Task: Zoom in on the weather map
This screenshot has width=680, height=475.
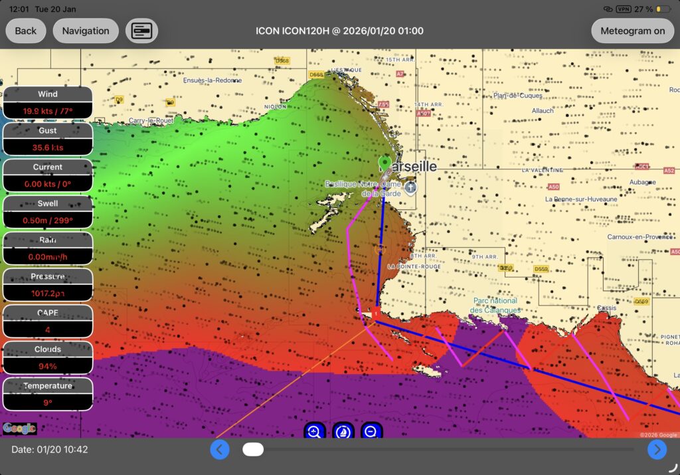Action: click(314, 431)
